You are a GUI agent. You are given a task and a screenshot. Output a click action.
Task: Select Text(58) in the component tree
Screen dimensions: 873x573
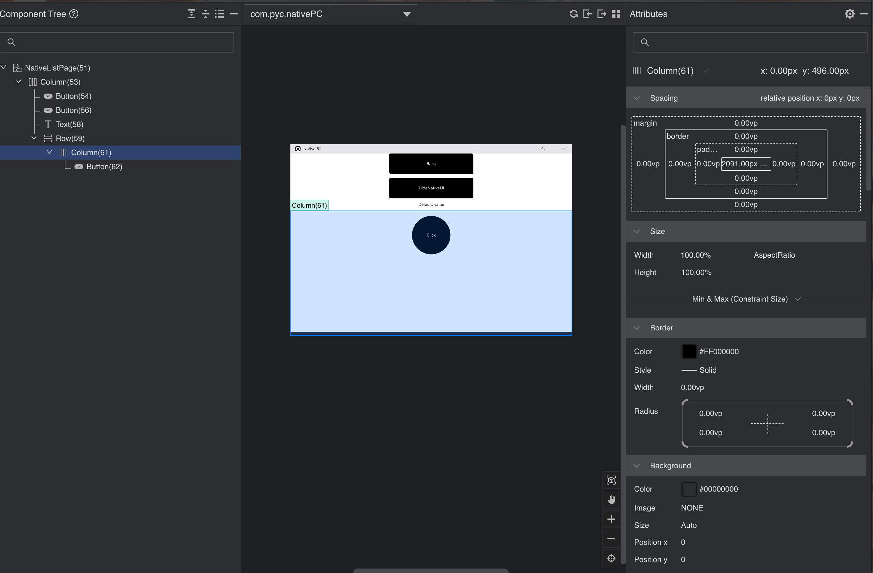[x=69, y=125]
